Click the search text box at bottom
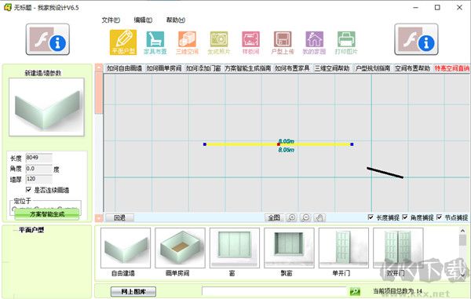This screenshot has height=299, width=471. (x=274, y=291)
